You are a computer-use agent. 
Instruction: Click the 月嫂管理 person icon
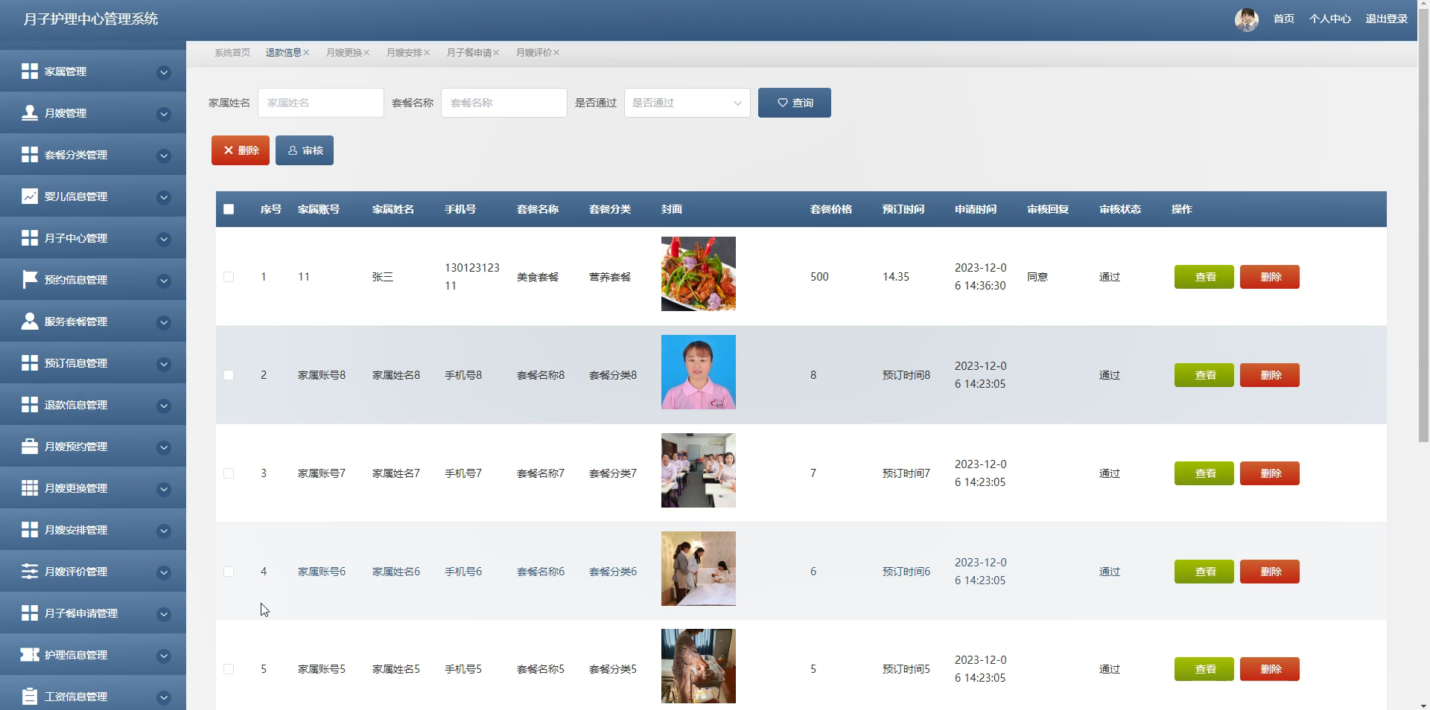coord(30,113)
